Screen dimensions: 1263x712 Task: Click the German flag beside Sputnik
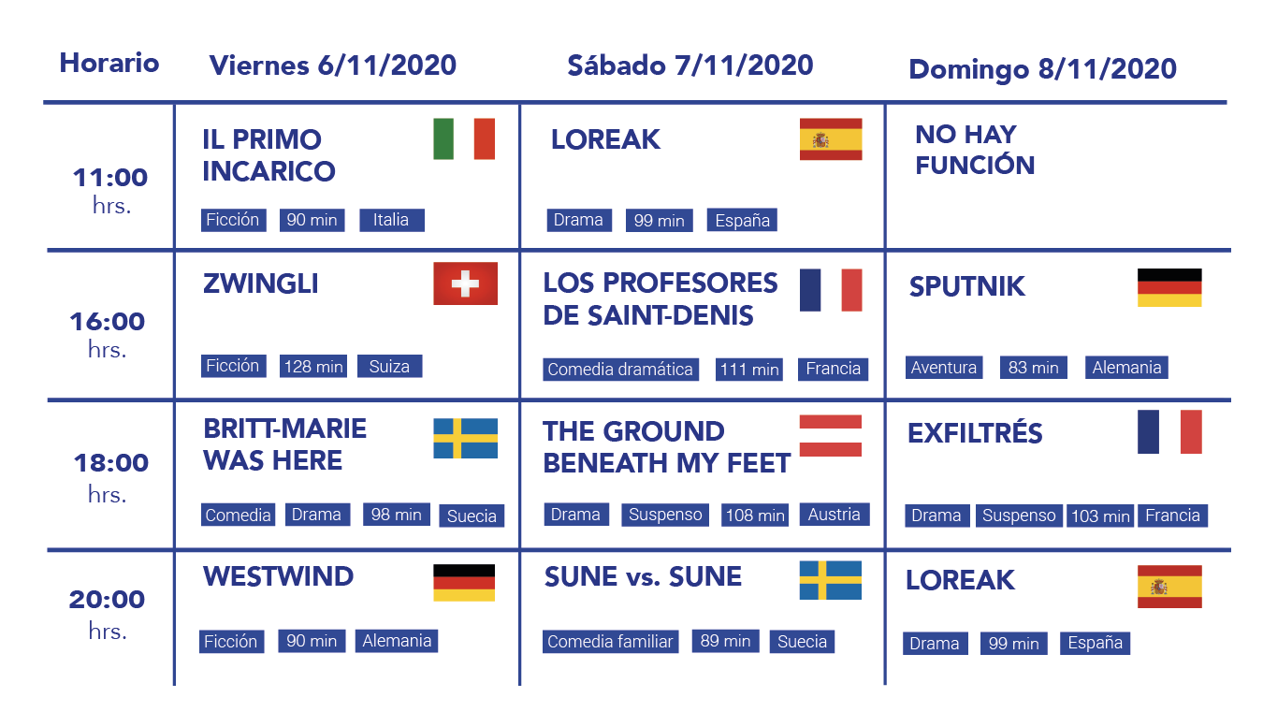(x=1169, y=287)
